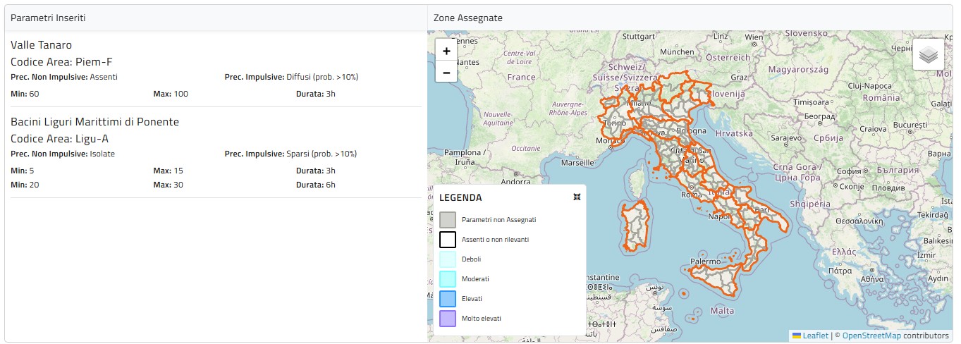Image resolution: width=961 pixels, height=344 pixels.
Task: Select the Valle Tanaro area entry
Action: [x=42, y=45]
